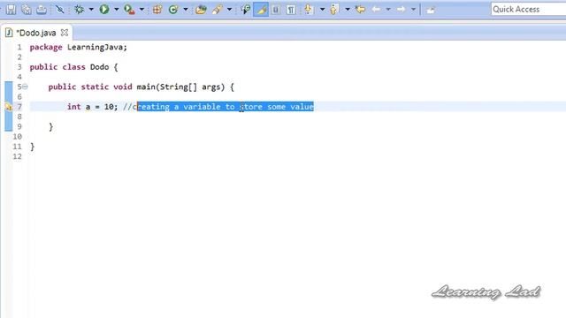Click the 'void' keyword on line 5
Image resolution: width=566 pixels, height=318 pixels.
(123, 87)
